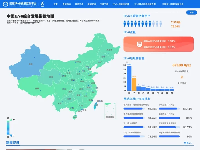Click 工信部下属单位网站 progress bar
The image size is (200, 150).
169,127
